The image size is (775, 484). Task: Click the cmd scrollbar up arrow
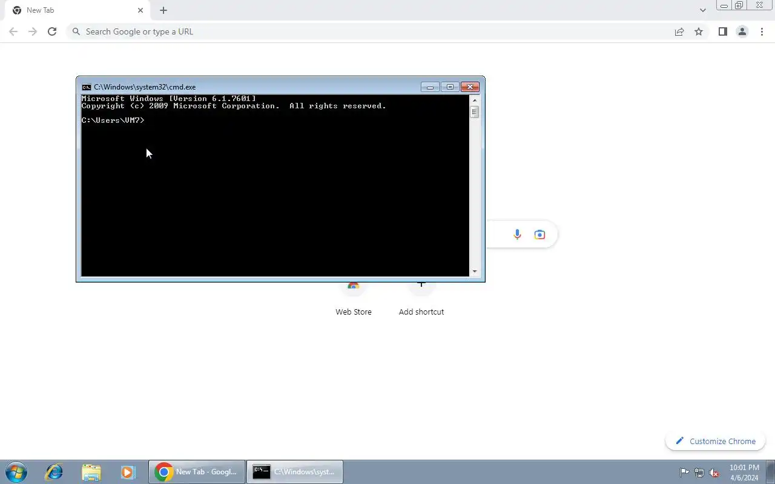pos(475,99)
